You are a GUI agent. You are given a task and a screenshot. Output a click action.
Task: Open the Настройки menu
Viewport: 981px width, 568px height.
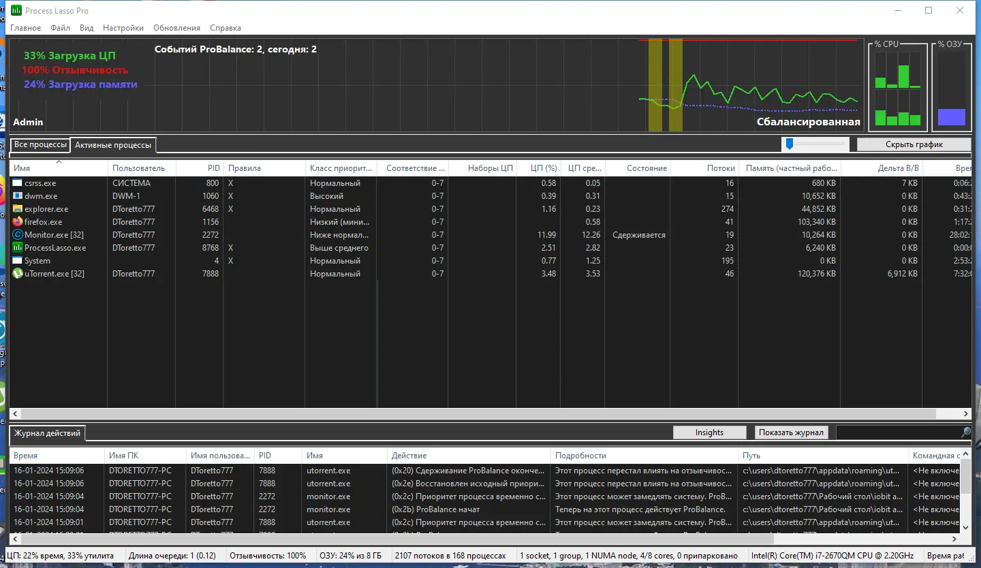point(123,28)
